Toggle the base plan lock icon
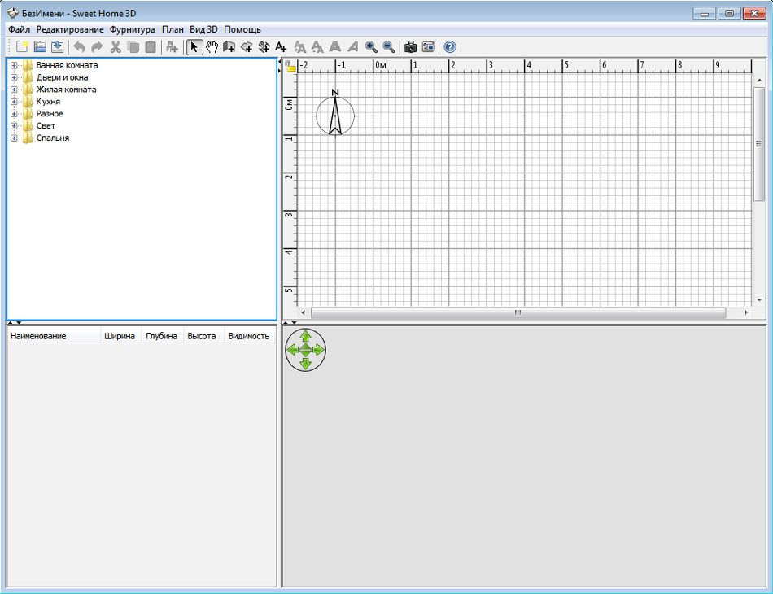 (x=290, y=66)
